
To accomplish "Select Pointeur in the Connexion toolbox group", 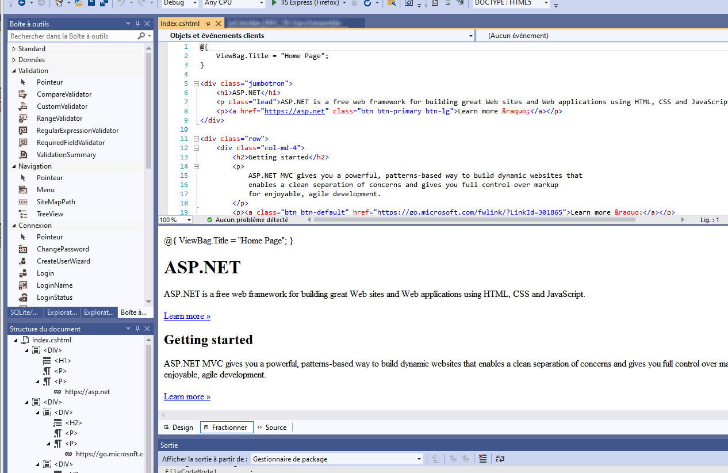I will pyautogui.click(x=49, y=237).
